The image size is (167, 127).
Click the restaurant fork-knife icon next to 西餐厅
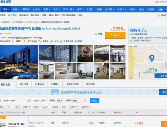13,41
